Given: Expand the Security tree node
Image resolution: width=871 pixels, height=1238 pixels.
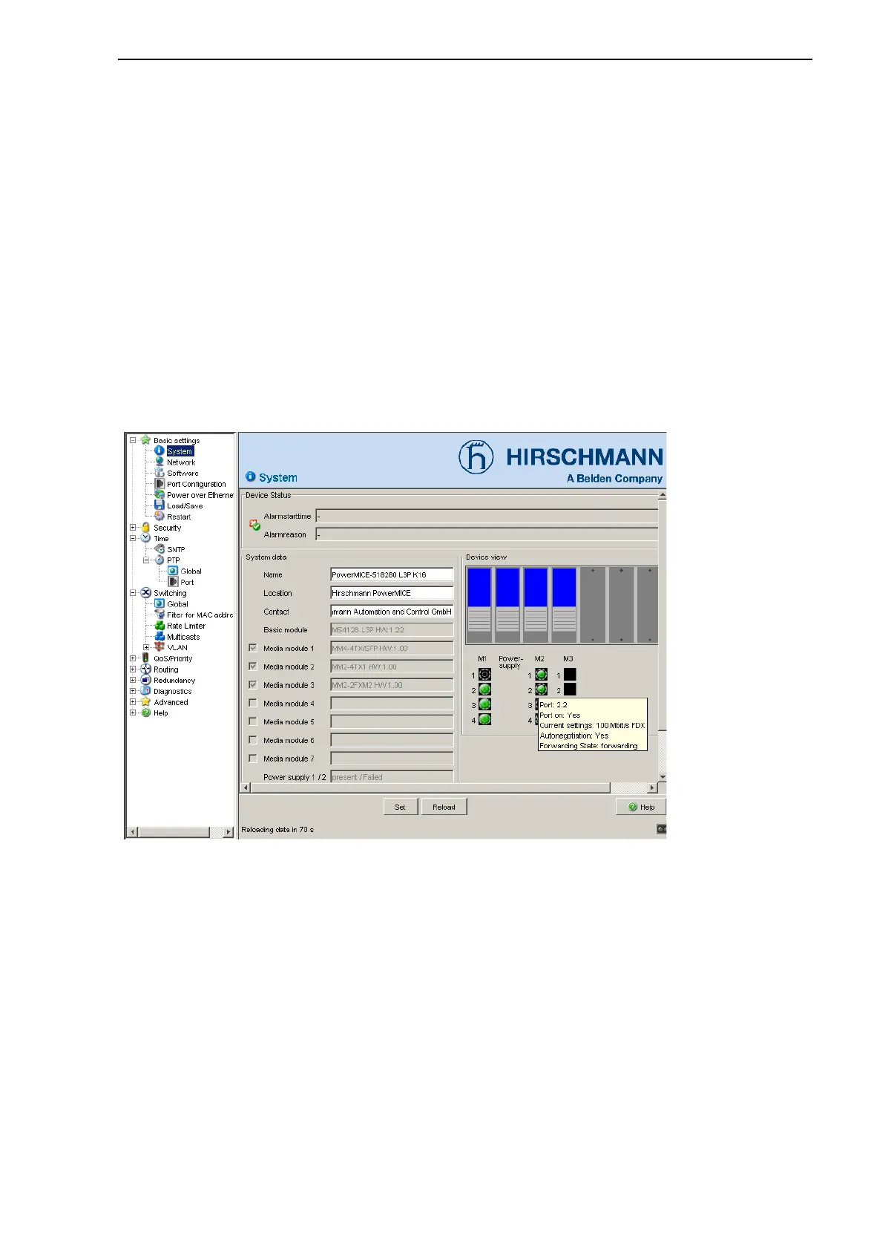Looking at the screenshot, I should [133, 528].
